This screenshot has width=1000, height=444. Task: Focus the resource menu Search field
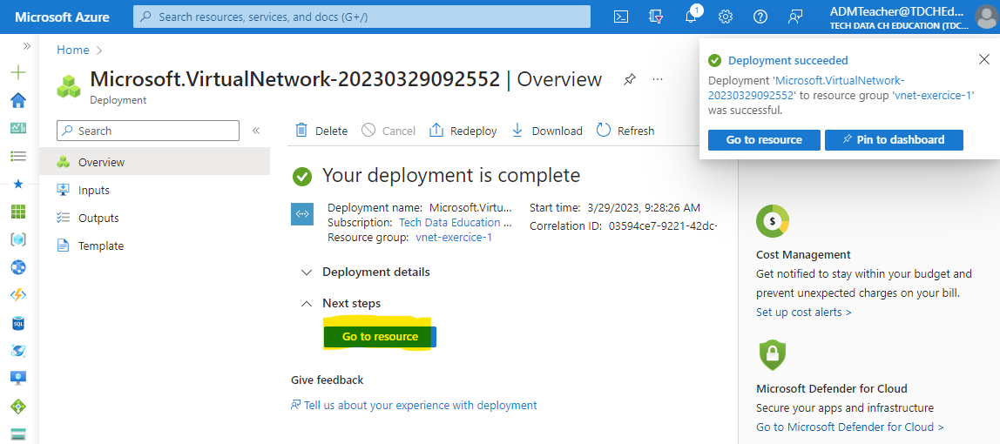pyautogui.click(x=148, y=131)
